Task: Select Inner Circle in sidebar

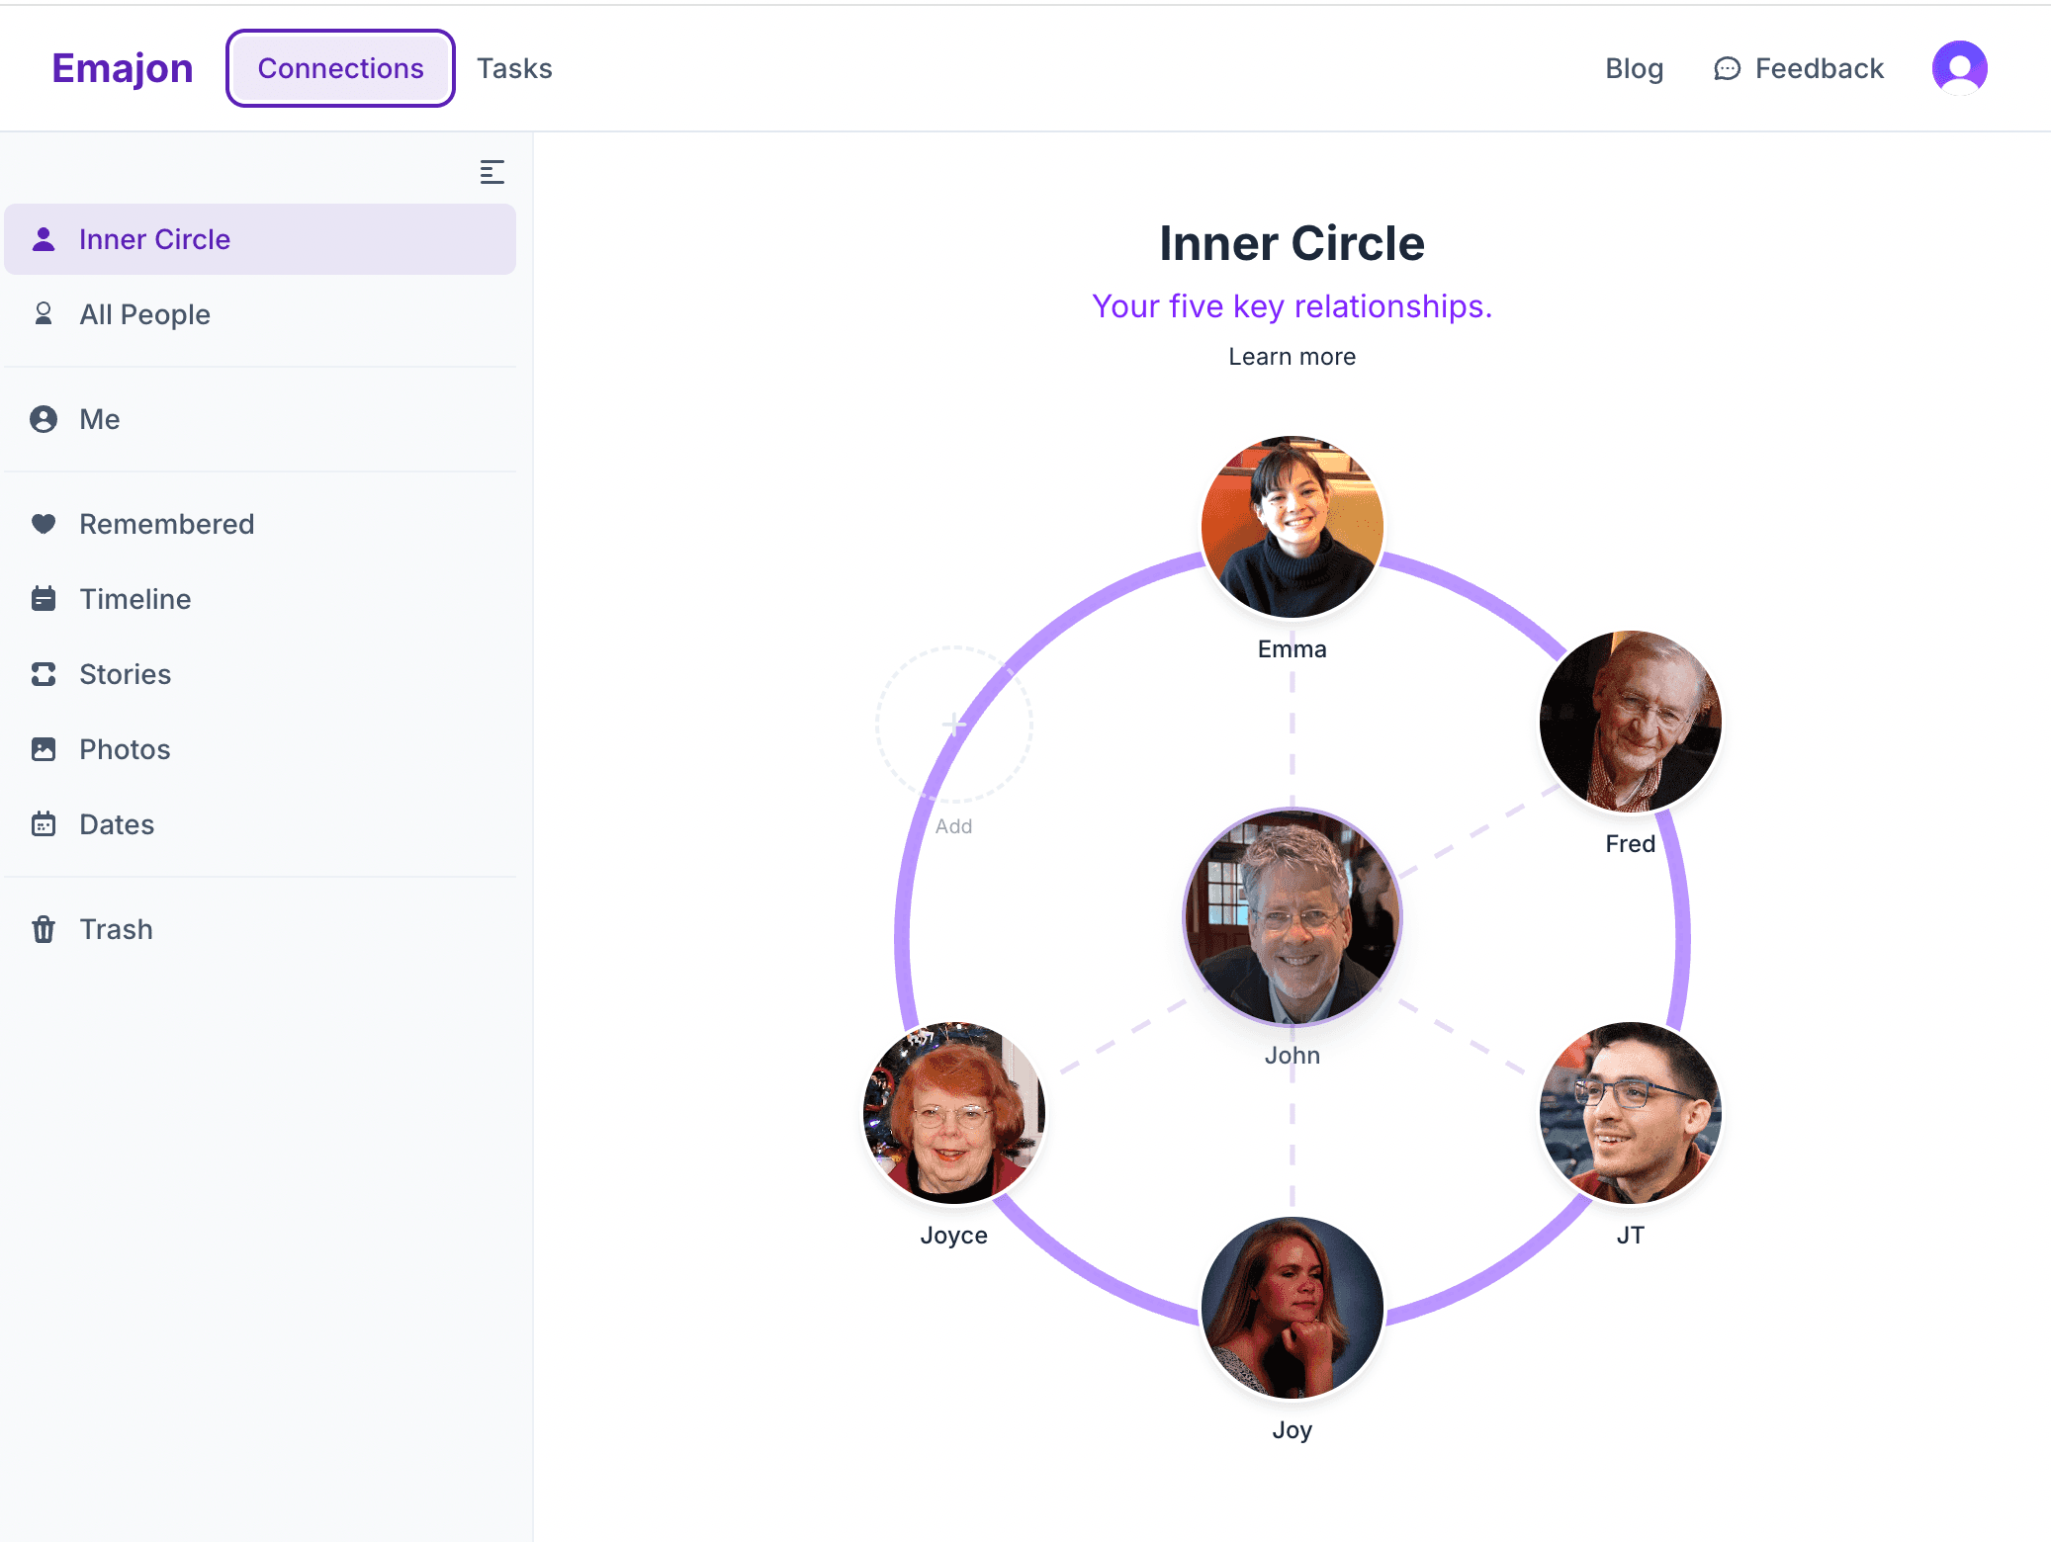Action: [x=154, y=239]
